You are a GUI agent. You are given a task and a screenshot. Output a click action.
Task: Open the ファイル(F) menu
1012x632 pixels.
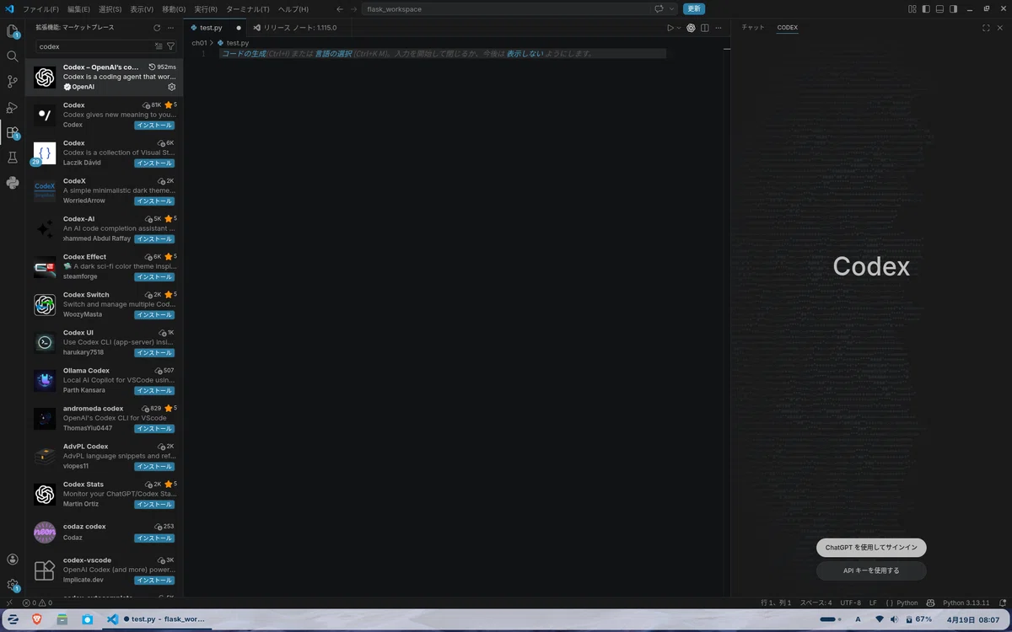[x=41, y=8]
